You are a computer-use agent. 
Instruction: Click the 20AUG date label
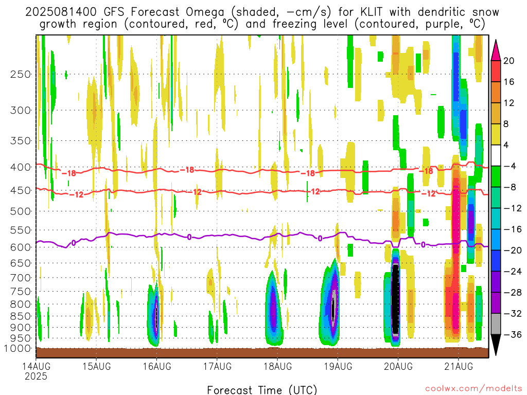(x=398, y=366)
